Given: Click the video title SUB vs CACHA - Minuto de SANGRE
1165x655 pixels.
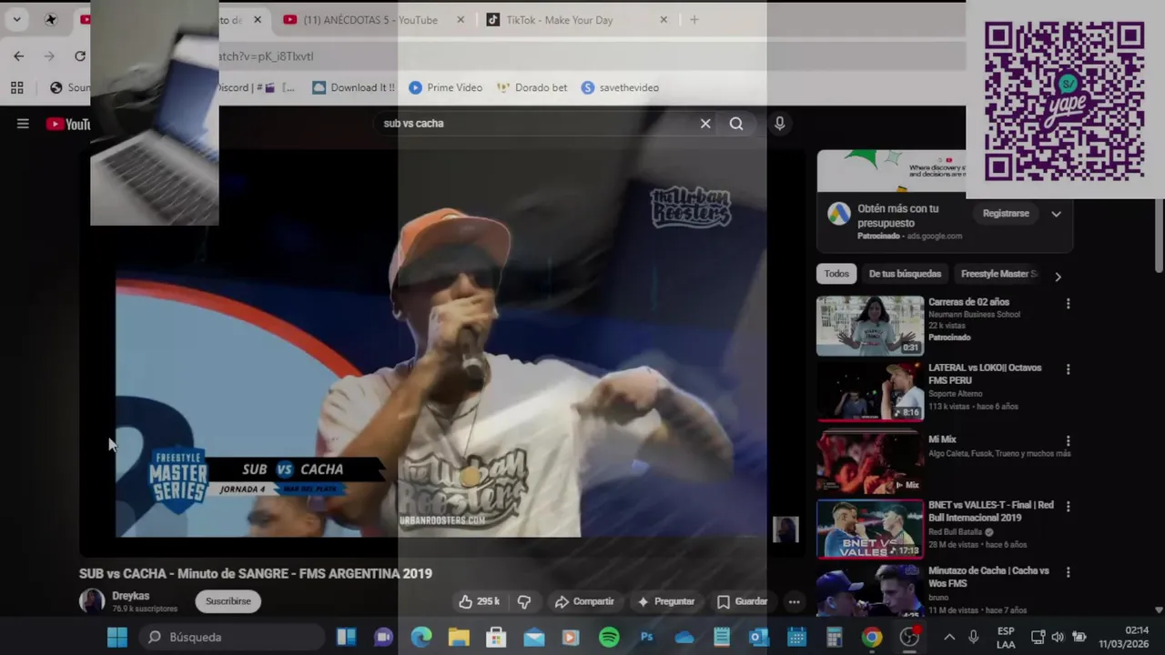Looking at the screenshot, I should (x=256, y=574).
